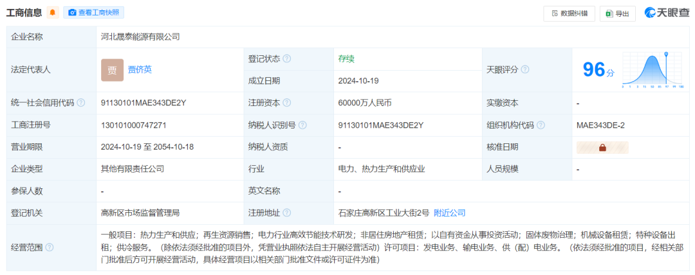Click the 96分 score value
The height and width of the screenshot is (275, 695).
(x=598, y=70)
